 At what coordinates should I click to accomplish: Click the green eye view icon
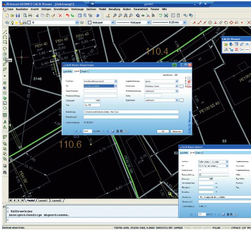[143, 16]
